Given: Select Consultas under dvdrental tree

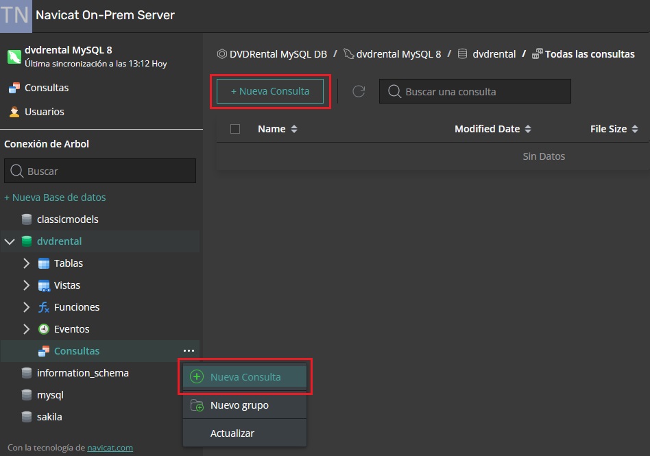Looking at the screenshot, I should [x=77, y=351].
